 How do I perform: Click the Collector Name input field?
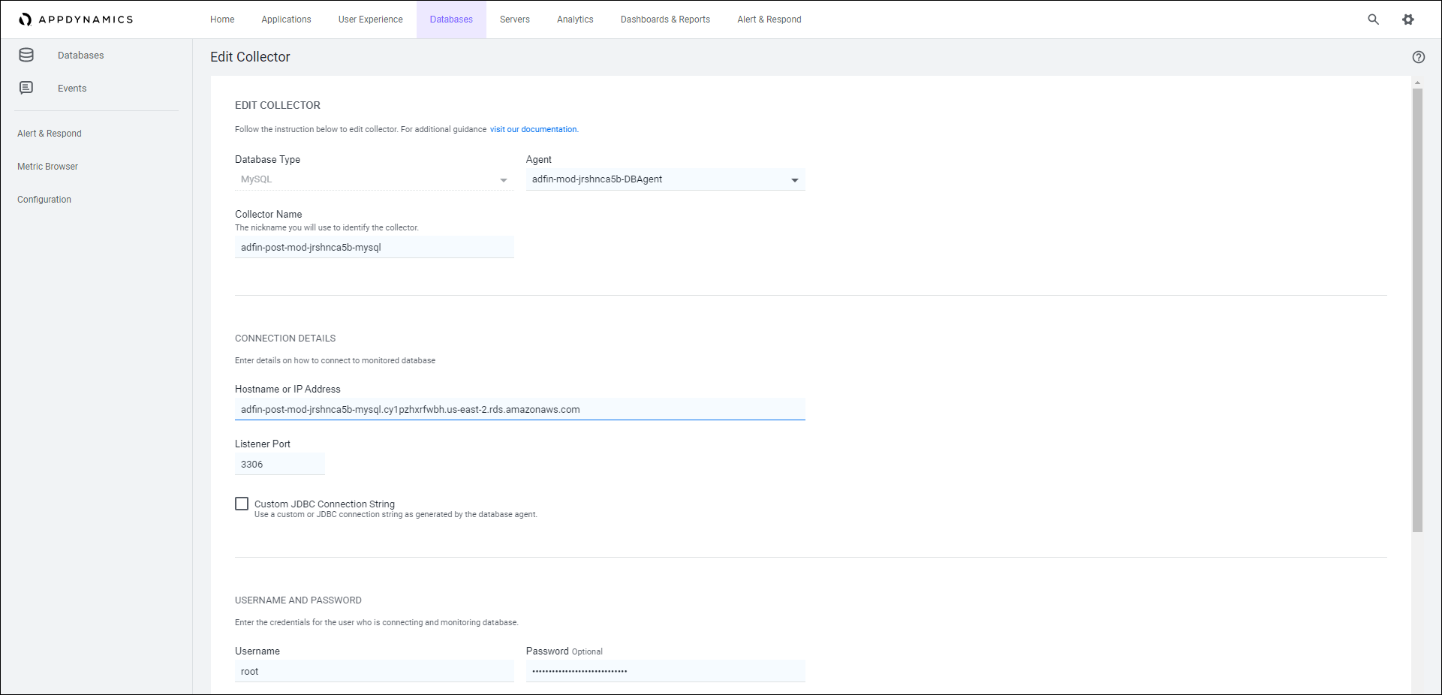point(374,247)
